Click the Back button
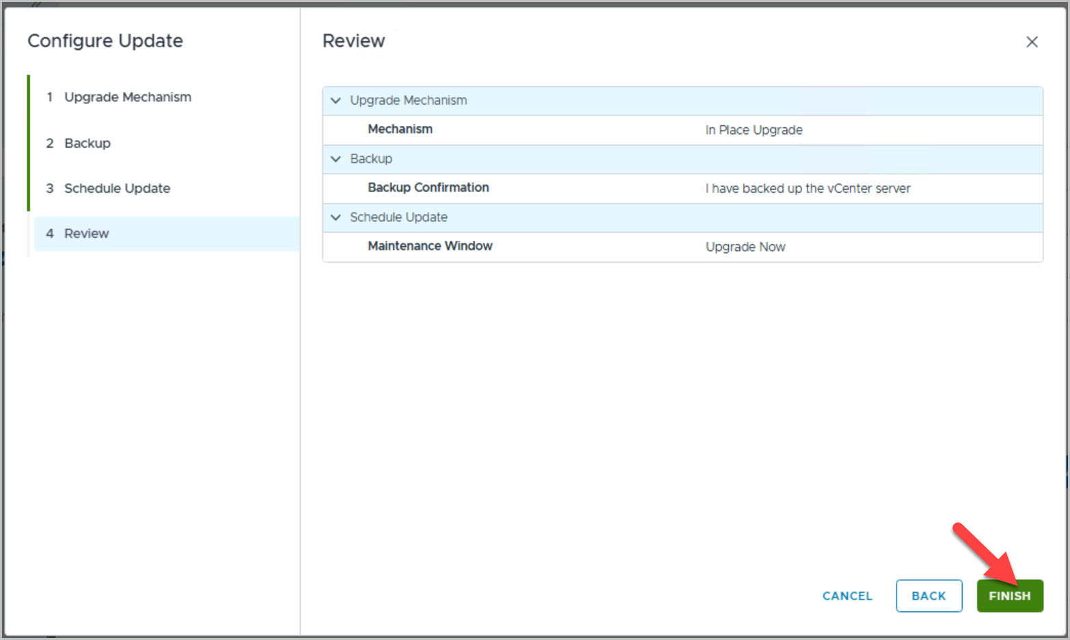 pyautogui.click(x=929, y=596)
